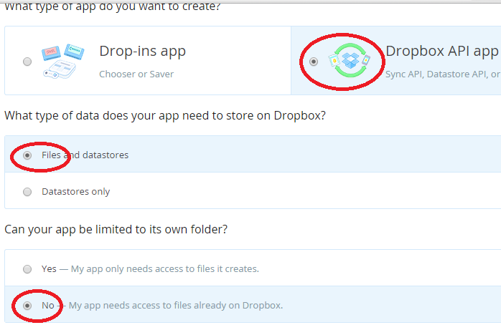Screen dimensions: 501x325
Task: Click the 'Sync API, Datastore API' description
Action: point(443,74)
